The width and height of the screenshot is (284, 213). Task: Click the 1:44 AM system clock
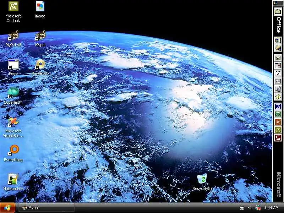271,208
